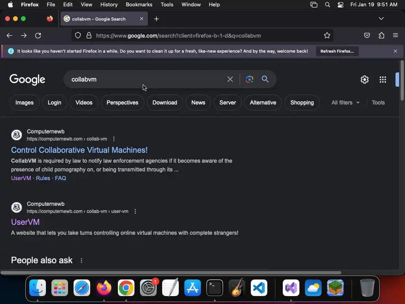The height and width of the screenshot is (304, 405).
Task: Open Visual Studio Code from Dock
Action: point(259,288)
